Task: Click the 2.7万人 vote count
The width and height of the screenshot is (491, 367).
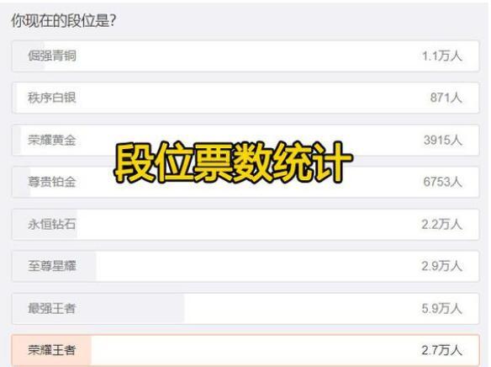Action: point(441,350)
